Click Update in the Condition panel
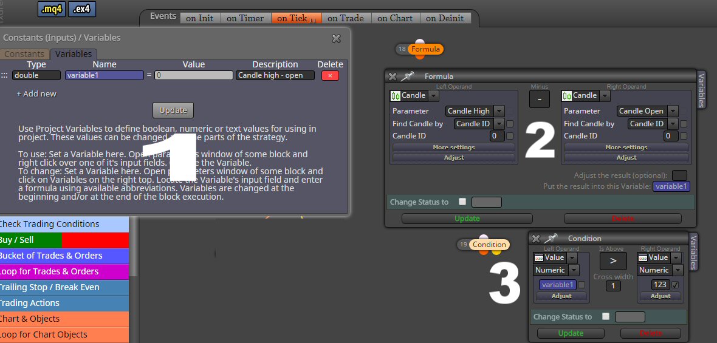The height and width of the screenshot is (343, 717). tap(571, 333)
